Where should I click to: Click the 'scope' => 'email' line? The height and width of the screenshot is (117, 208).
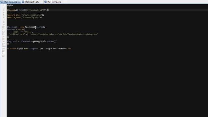22,32
